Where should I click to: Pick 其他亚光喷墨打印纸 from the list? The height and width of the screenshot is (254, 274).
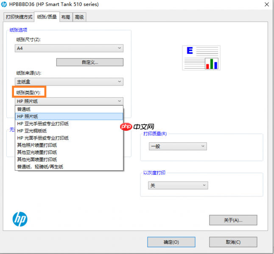[69, 152]
